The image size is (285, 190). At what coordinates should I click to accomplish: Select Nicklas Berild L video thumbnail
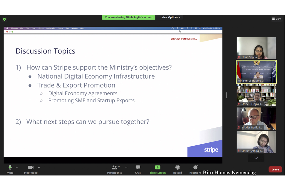click(x=256, y=118)
